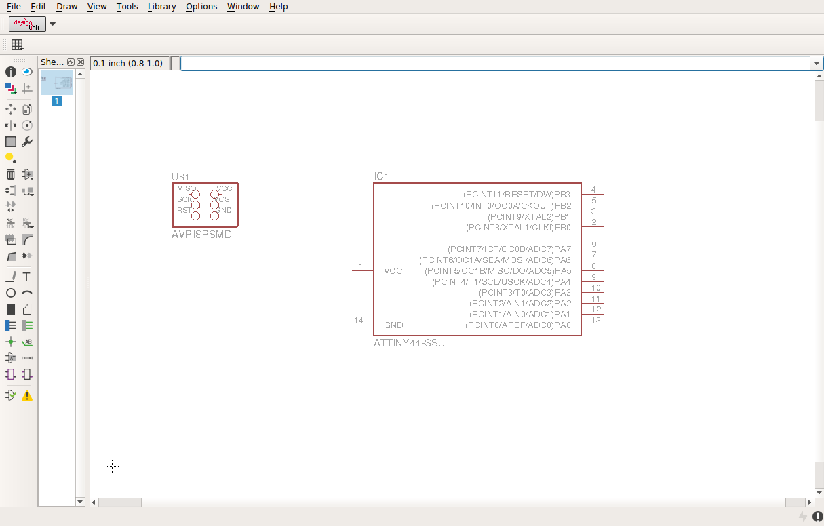Image resolution: width=824 pixels, height=526 pixels.
Task: Select the Value tool
Action: point(27,222)
